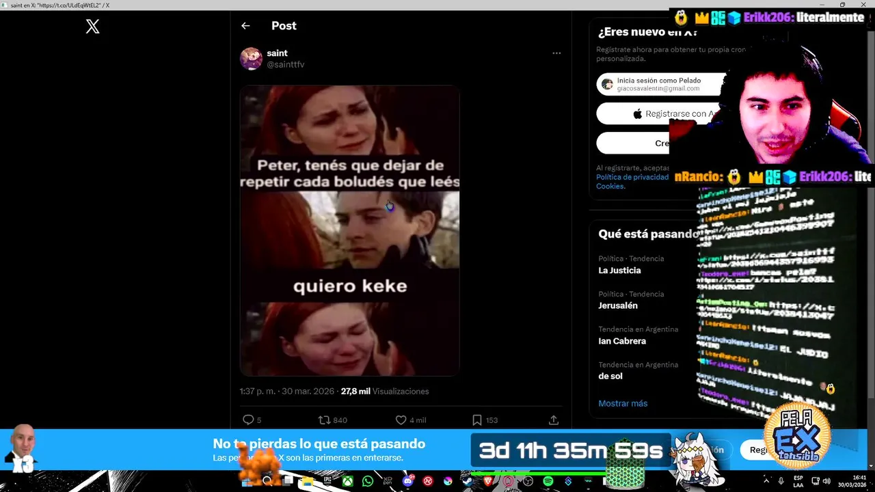Open the ESP LAA language switcher
The width and height of the screenshot is (875, 492).
(798, 481)
